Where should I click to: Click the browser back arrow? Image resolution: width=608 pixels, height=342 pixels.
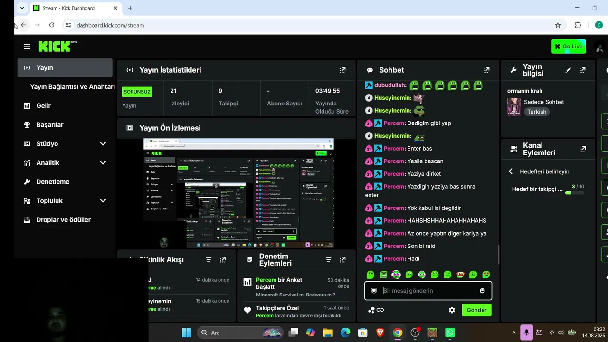pyautogui.click(x=23, y=25)
